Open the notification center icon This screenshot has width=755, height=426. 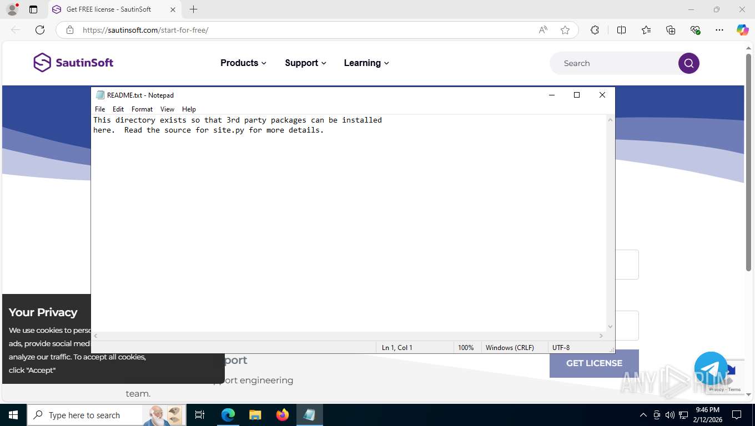(737, 415)
